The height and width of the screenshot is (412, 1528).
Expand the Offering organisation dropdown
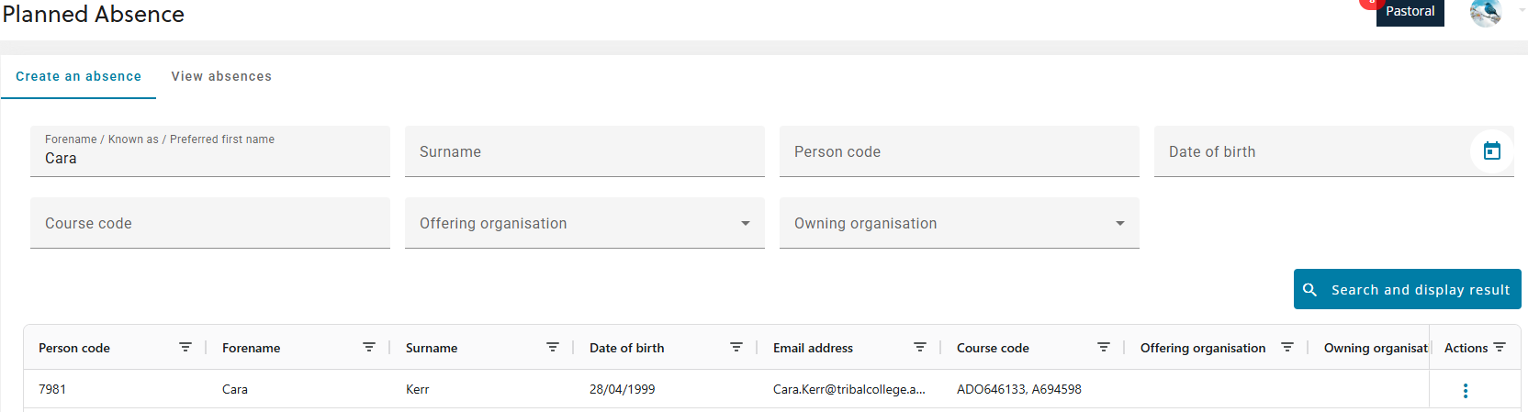(x=745, y=223)
